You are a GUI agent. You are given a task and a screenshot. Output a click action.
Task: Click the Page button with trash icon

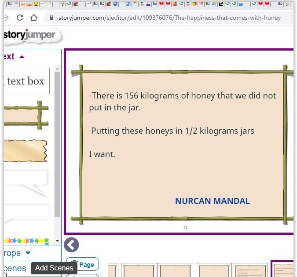point(83,264)
